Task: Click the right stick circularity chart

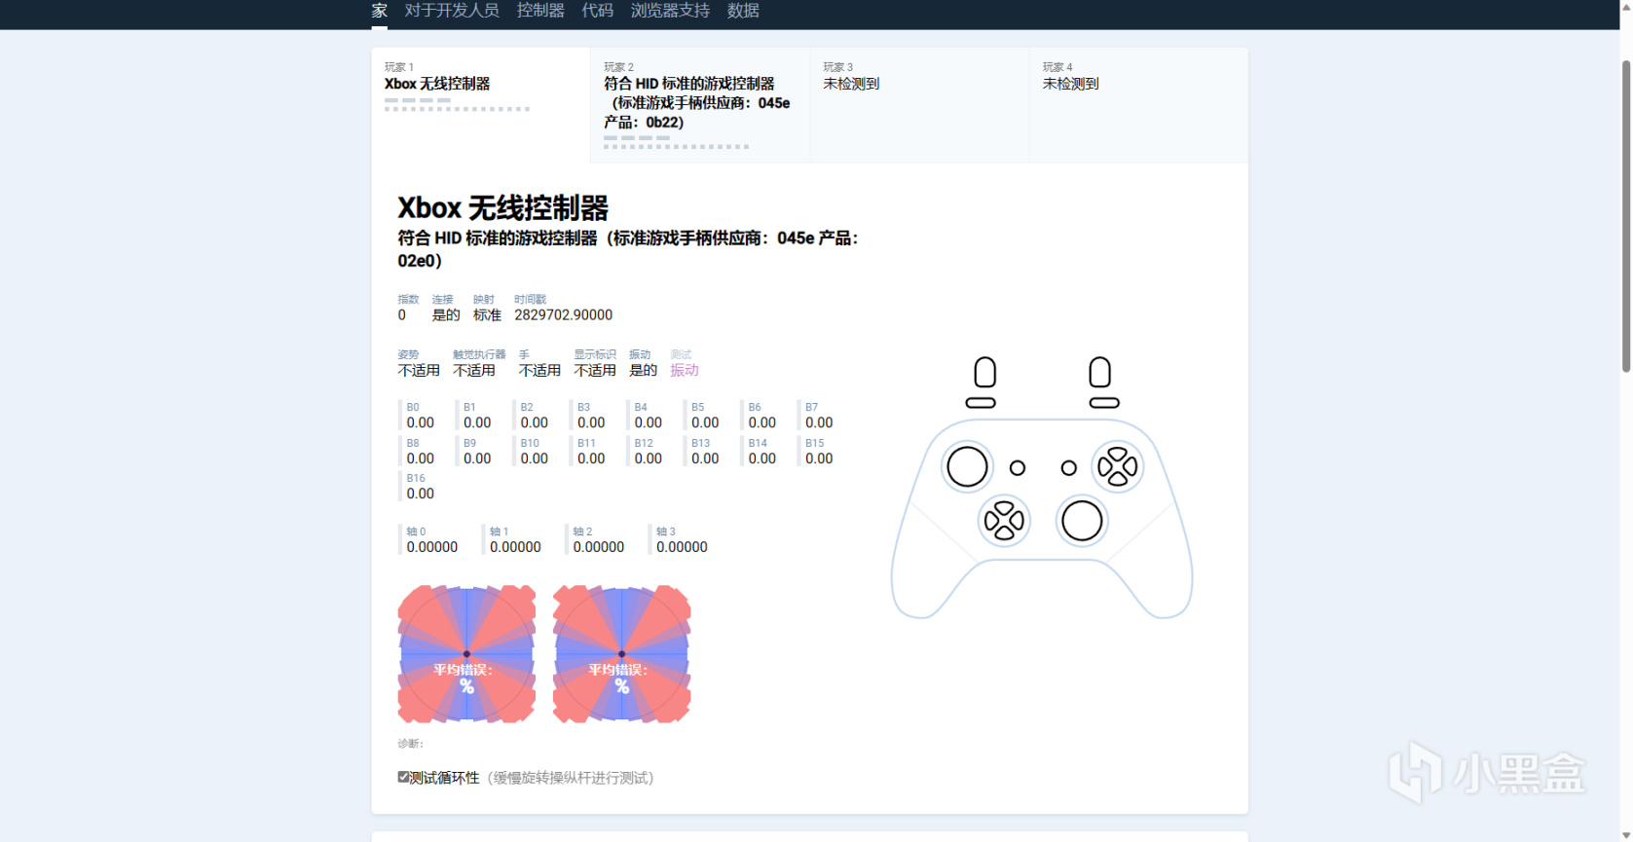Action: (621, 654)
